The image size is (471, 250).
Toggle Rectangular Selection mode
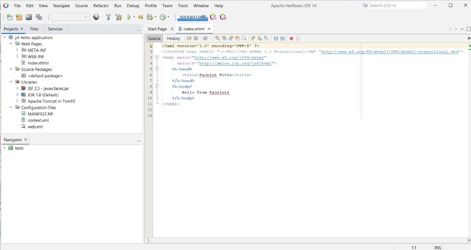point(244,38)
